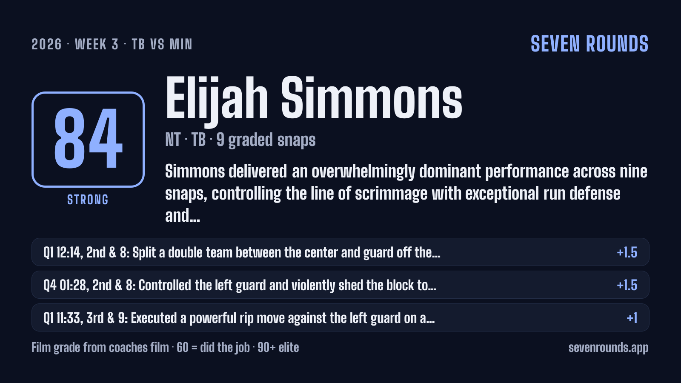Click the film grade legend footer text
Image resolution: width=681 pixels, height=383 pixels.
coord(165,348)
